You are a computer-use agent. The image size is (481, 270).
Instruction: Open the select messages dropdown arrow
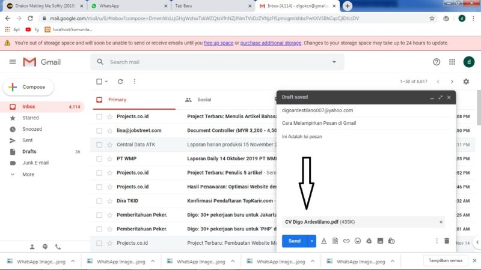pos(106,82)
